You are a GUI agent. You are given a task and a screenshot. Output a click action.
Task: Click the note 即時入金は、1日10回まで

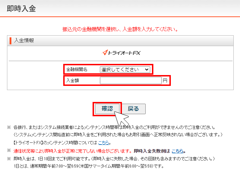coord(114,159)
